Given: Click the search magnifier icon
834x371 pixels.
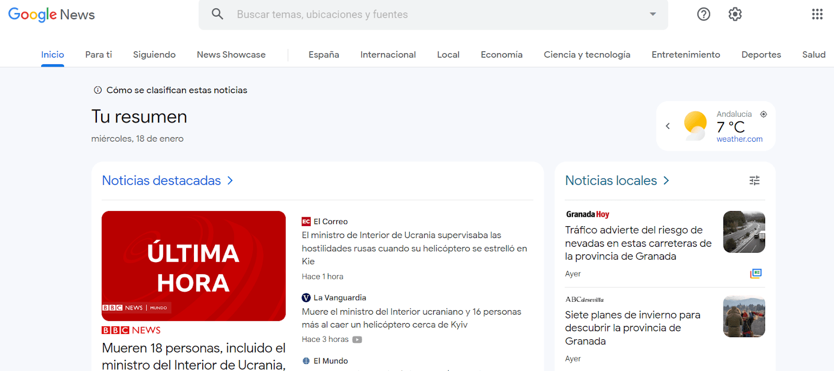Looking at the screenshot, I should pos(217,14).
